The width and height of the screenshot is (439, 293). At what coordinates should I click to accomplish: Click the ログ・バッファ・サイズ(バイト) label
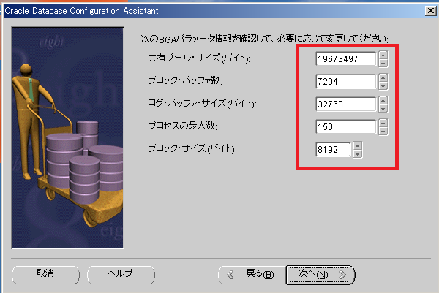click(x=202, y=104)
